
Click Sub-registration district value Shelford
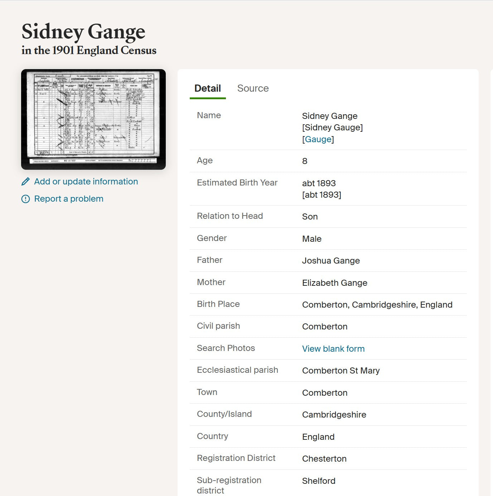point(318,481)
